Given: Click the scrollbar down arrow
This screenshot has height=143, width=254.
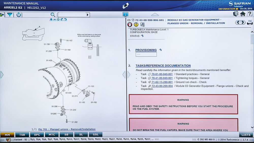Looking at the screenshot, I should point(252,128).
